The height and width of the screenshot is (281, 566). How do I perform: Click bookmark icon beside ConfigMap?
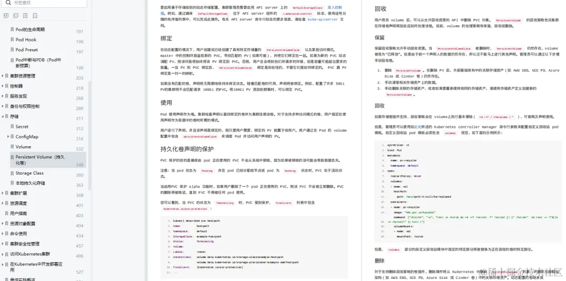click(12, 136)
